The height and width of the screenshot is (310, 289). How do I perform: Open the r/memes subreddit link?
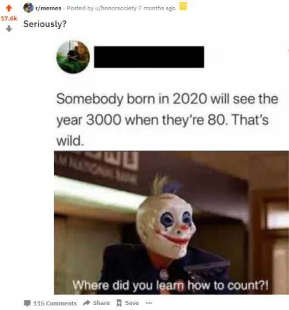(x=48, y=8)
